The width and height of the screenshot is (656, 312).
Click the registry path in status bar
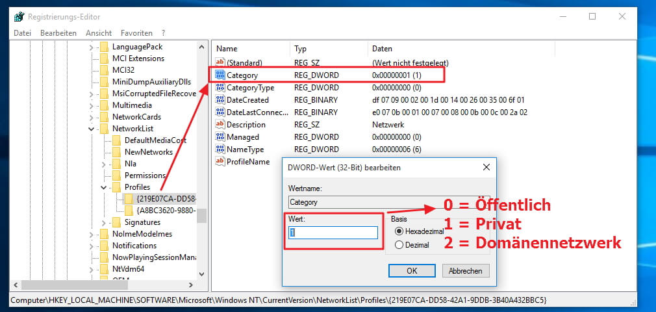click(278, 300)
